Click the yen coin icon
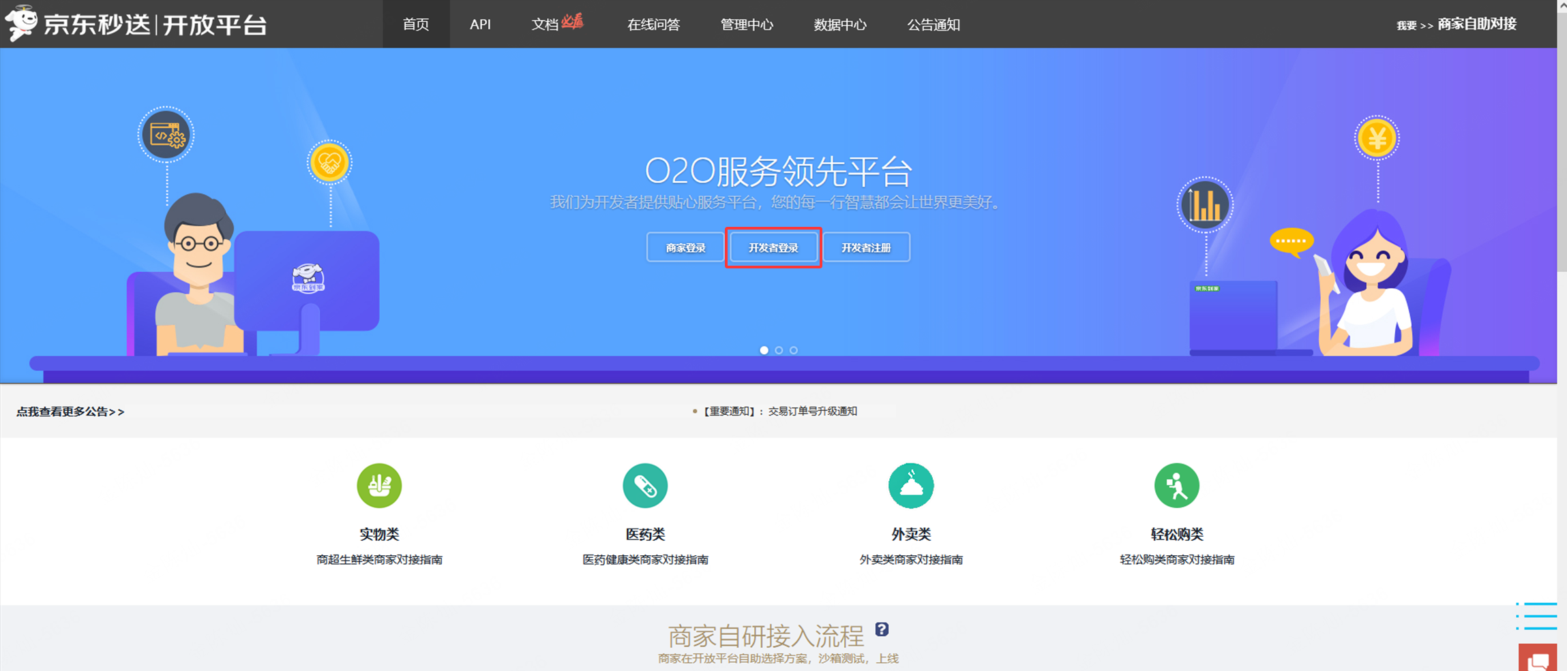The width and height of the screenshot is (1567, 671). pyautogui.click(x=1377, y=138)
